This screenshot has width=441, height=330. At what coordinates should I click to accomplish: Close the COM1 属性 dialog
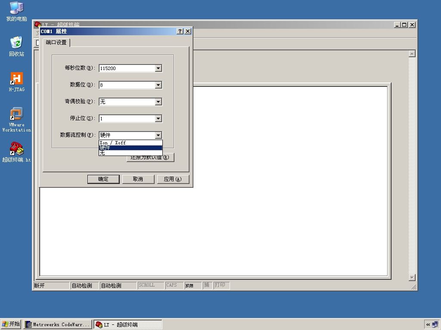coord(188,31)
